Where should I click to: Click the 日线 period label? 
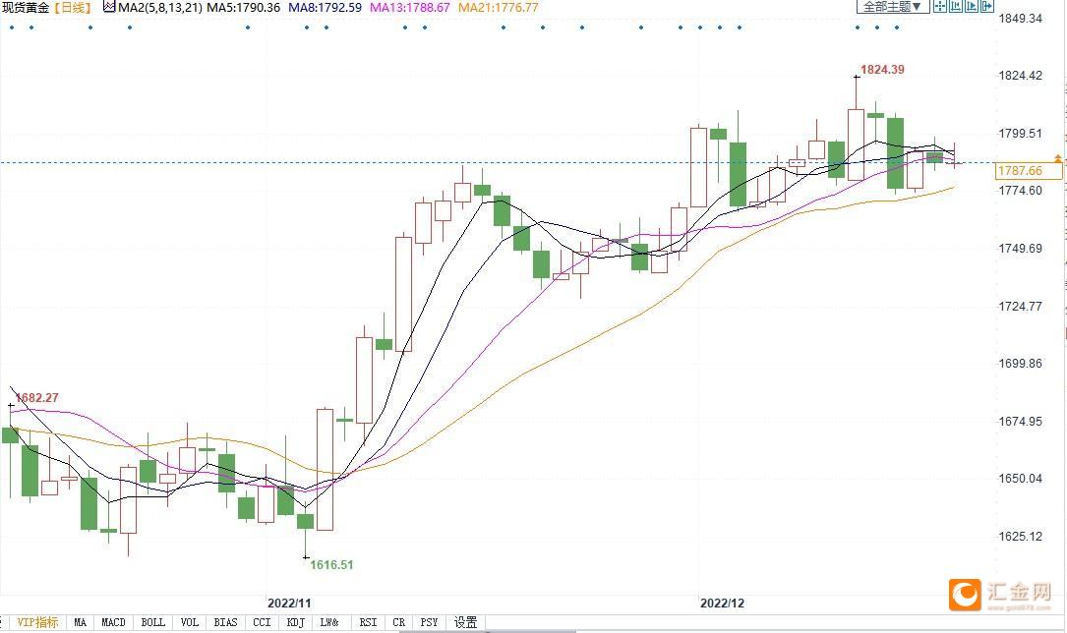72,8
